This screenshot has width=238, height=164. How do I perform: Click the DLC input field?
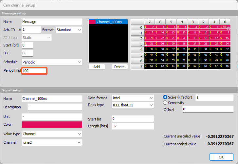[27, 53]
